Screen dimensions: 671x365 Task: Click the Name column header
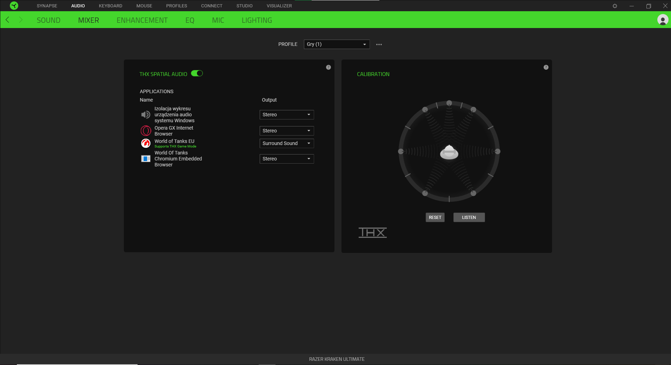click(x=146, y=100)
